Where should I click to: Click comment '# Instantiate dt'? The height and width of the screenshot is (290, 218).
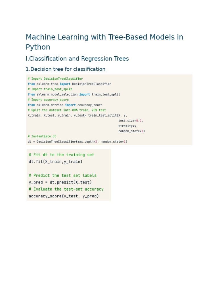(x=42, y=136)
